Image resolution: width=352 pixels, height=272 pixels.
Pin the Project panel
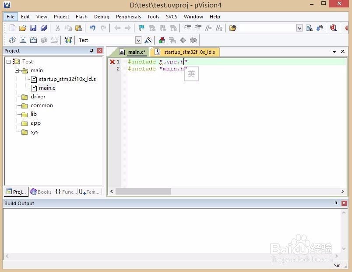[92, 51]
